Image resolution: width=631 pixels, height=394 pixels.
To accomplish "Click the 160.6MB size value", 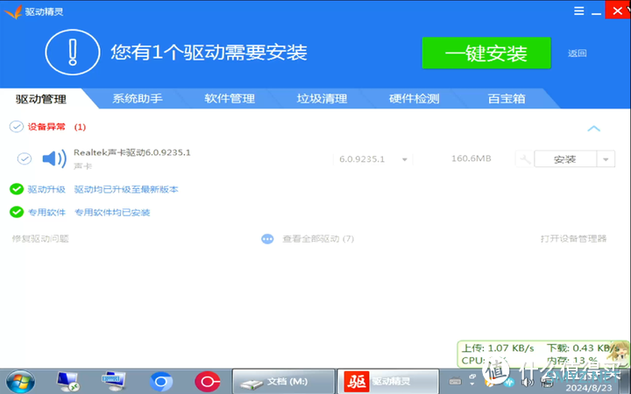I will click(471, 158).
